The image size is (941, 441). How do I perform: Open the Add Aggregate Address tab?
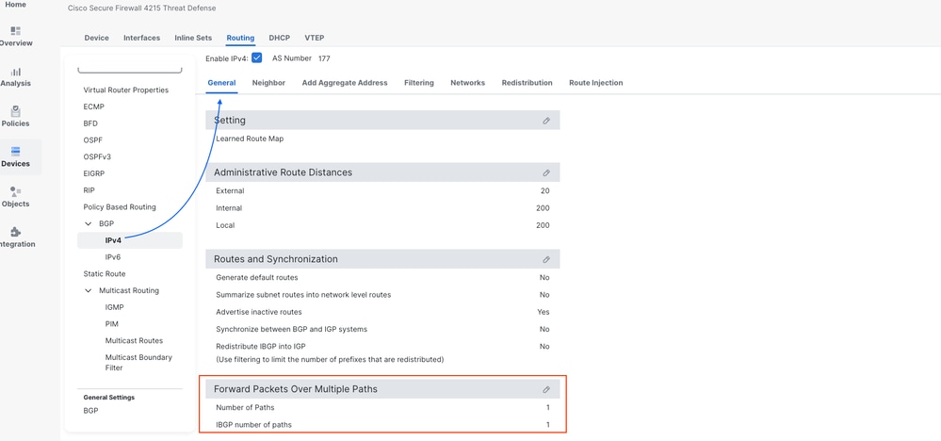(x=345, y=83)
